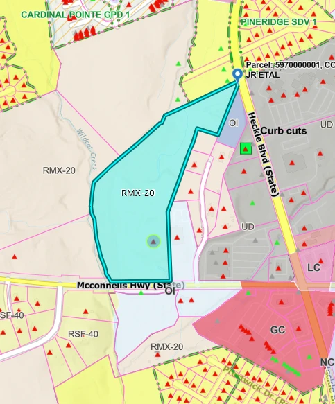Click the red triangle left of Mcconnells Hwy
335x404 pixels.
click(15, 257)
